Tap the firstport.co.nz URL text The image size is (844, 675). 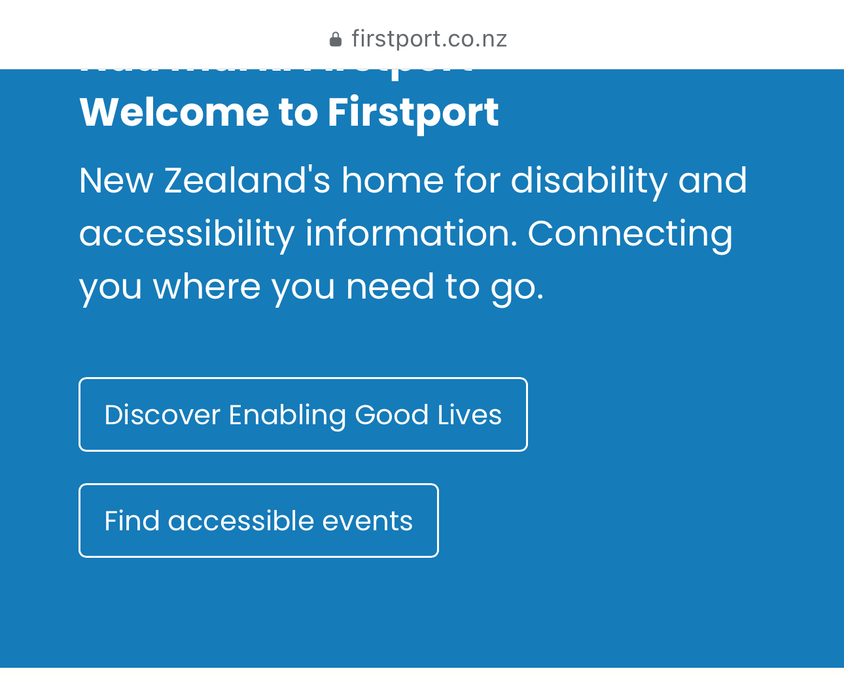click(x=429, y=39)
